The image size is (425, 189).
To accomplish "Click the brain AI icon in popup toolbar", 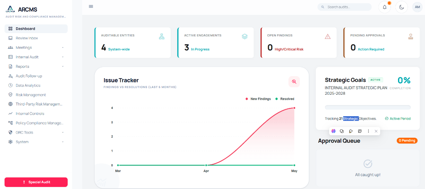I will pyautogui.click(x=333, y=131).
